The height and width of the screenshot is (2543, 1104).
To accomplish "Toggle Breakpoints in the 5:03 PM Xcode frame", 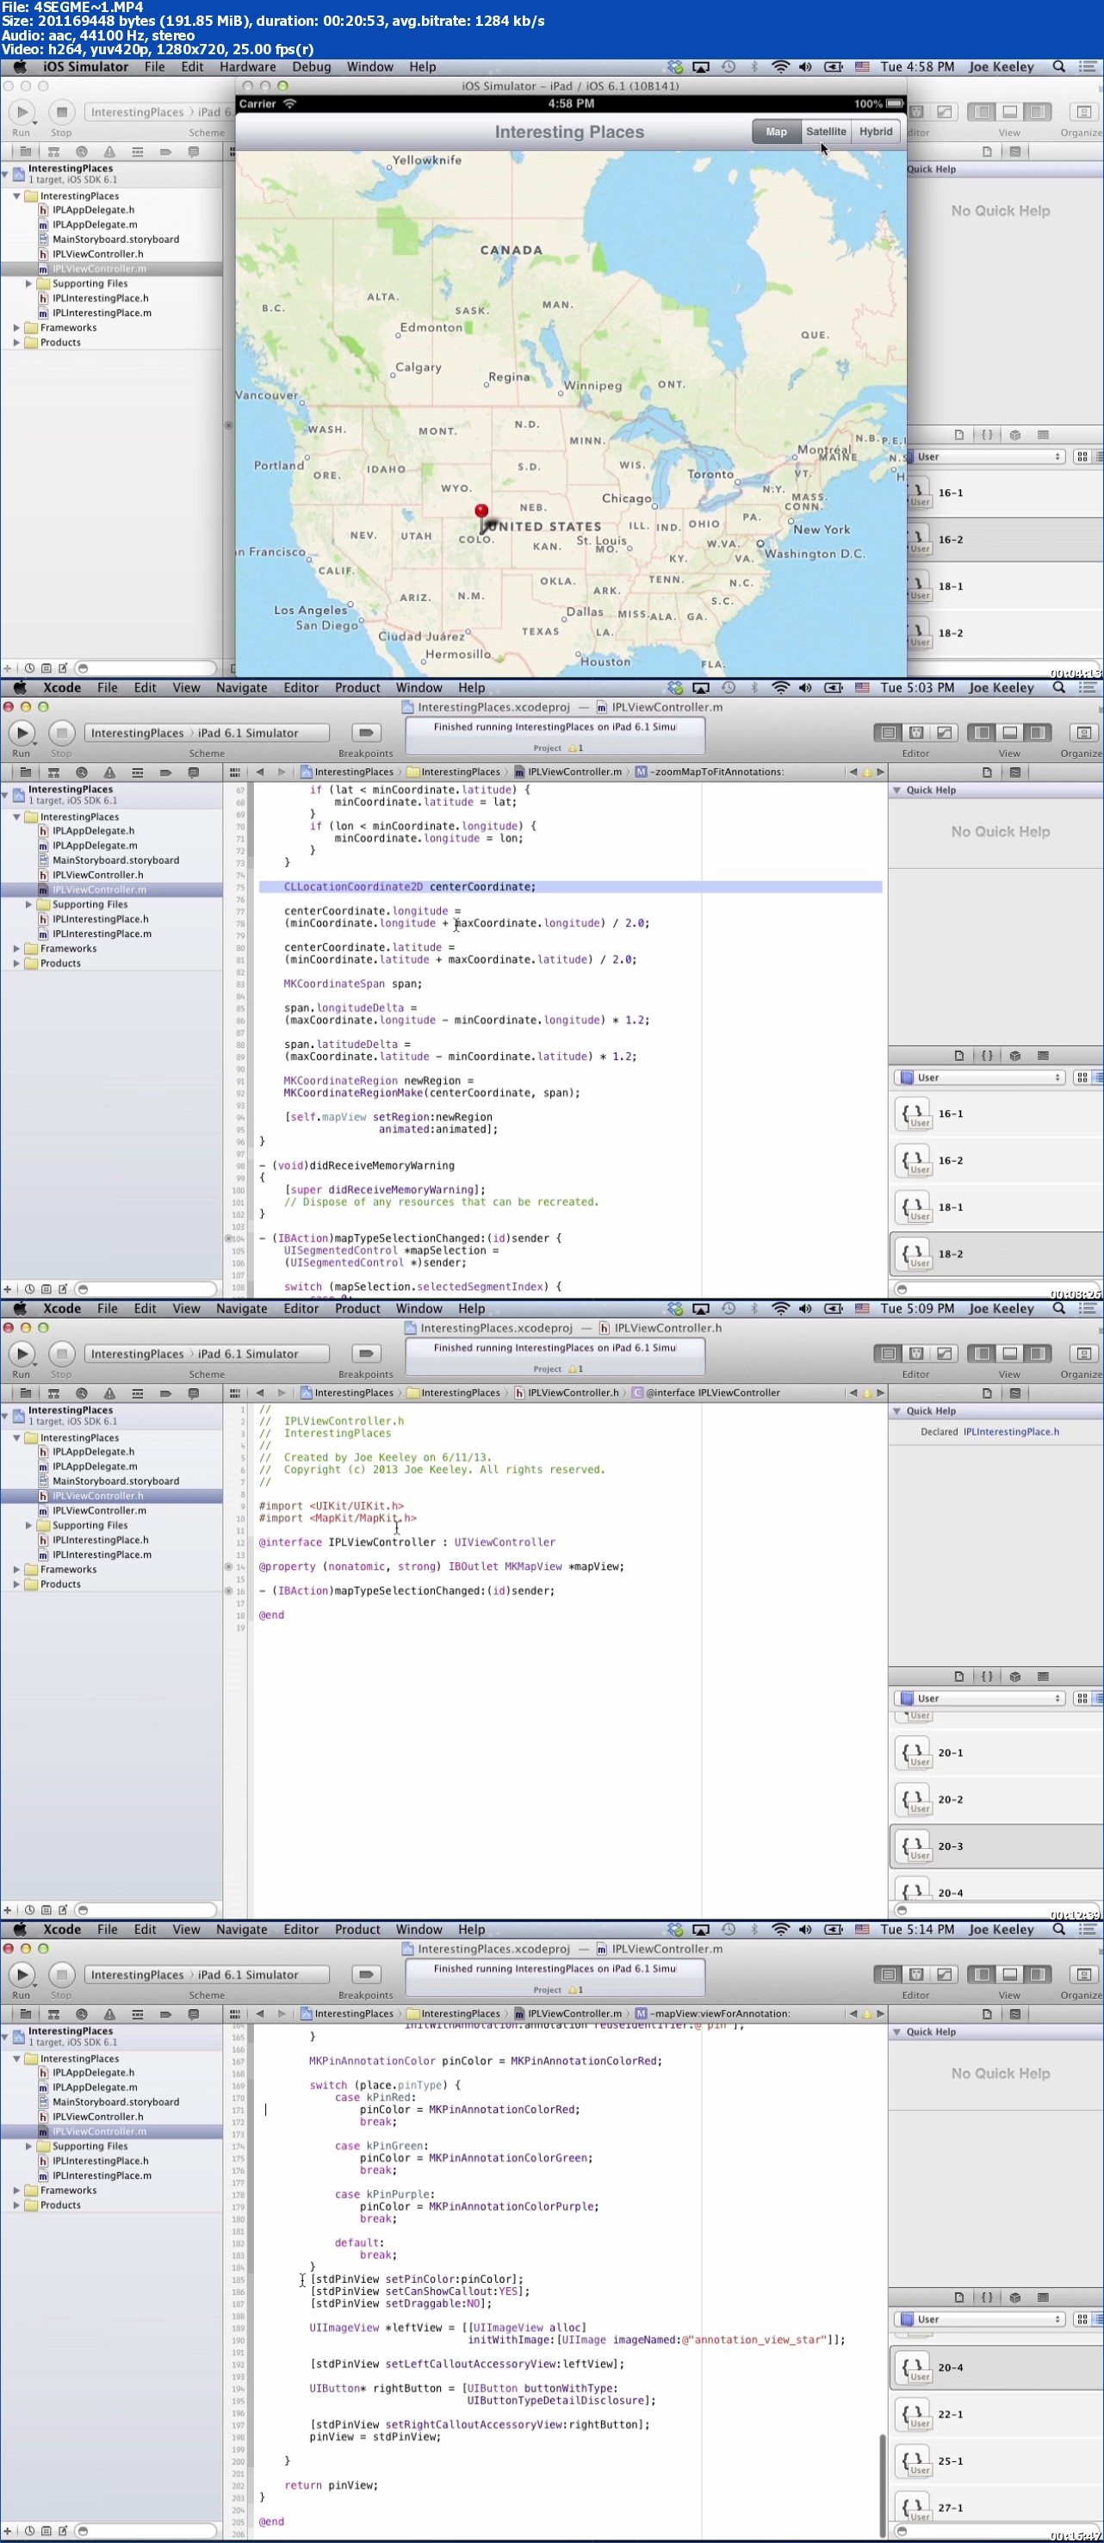I will 365,733.
